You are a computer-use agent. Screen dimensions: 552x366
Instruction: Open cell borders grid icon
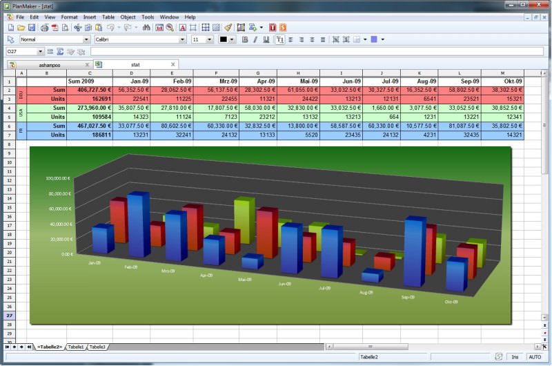(x=206, y=28)
